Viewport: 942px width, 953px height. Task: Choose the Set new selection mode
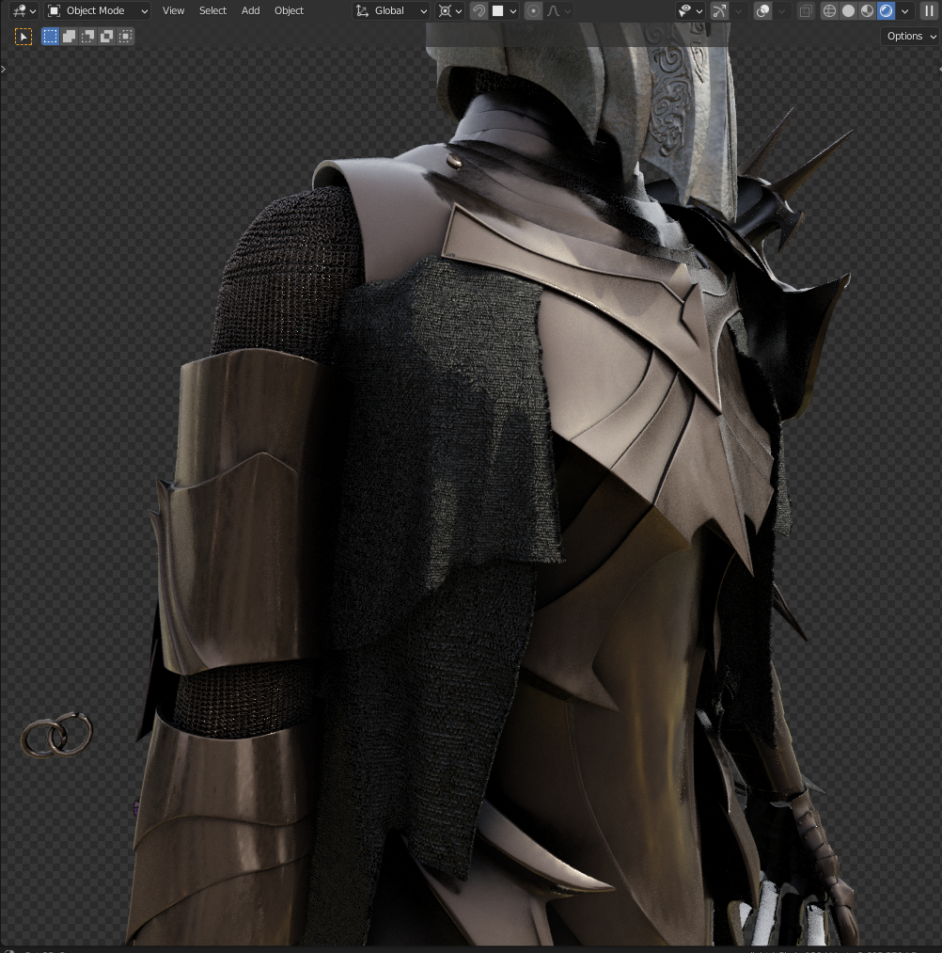[x=51, y=37]
